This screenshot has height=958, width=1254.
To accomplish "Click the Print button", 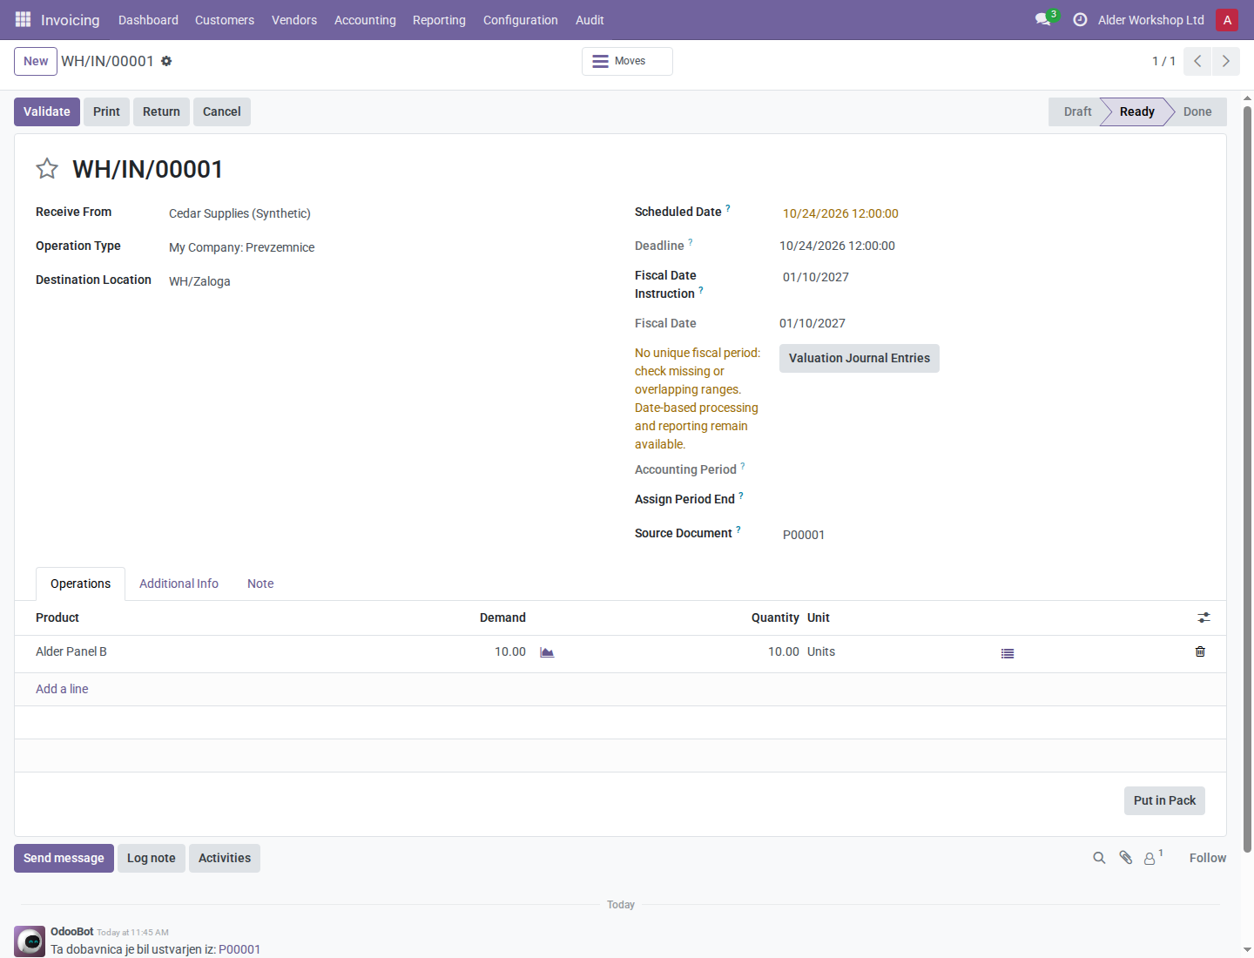I will (x=106, y=111).
